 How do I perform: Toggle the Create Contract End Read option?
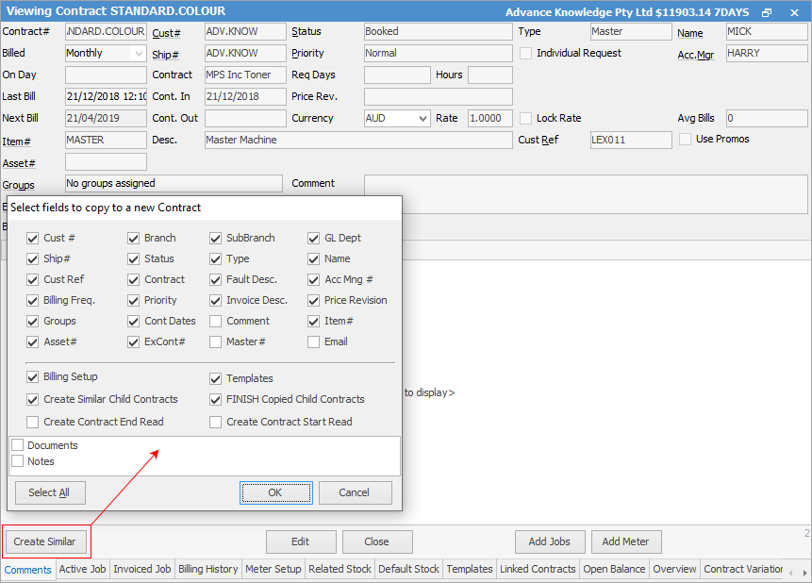pos(34,422)
